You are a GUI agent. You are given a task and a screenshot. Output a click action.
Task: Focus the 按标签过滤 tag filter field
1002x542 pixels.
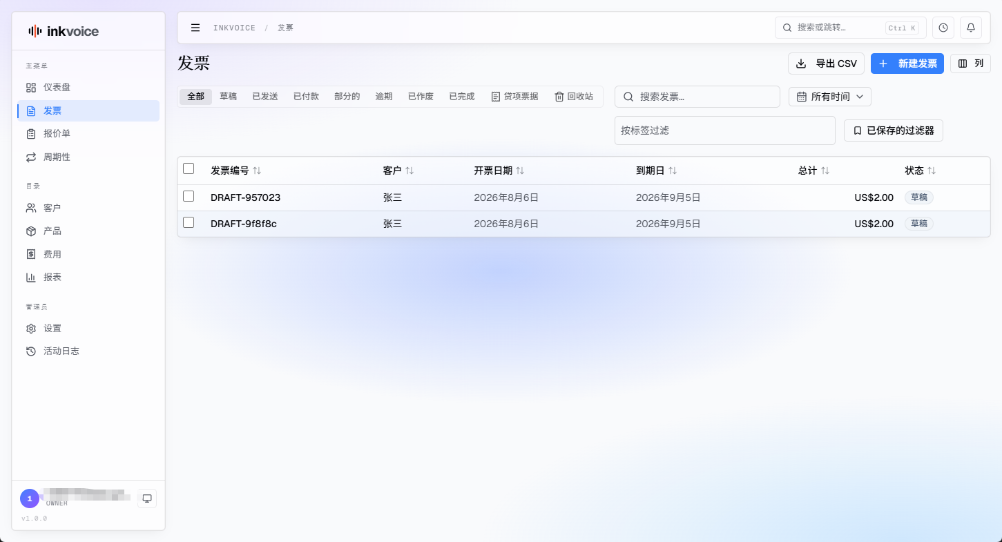coord(725,130)
